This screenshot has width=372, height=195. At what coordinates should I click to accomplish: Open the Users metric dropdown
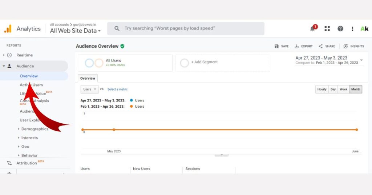point(89,89)
